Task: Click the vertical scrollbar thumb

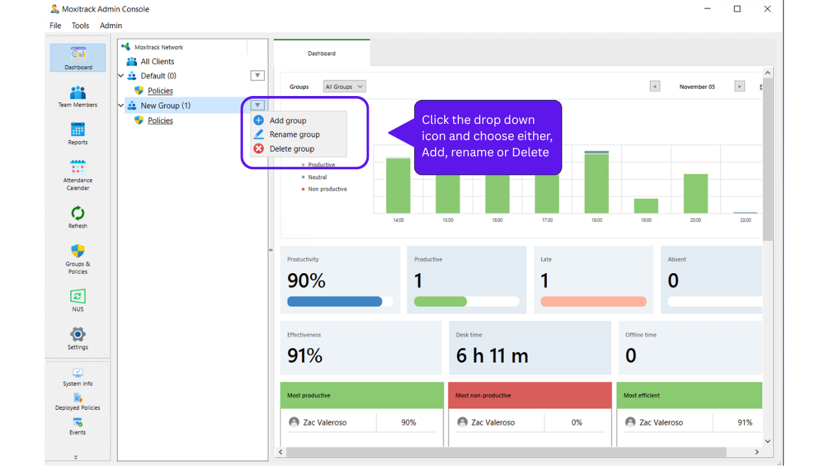Action: coord(768,160)
